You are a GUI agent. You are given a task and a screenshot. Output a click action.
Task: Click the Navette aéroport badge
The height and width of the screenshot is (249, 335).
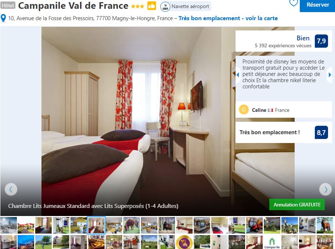(186, 6)
